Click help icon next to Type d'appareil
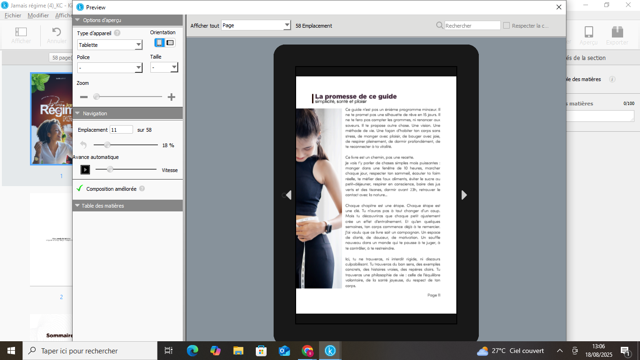The height and width of the screenshot is (360, 640). tap(117, 33)
